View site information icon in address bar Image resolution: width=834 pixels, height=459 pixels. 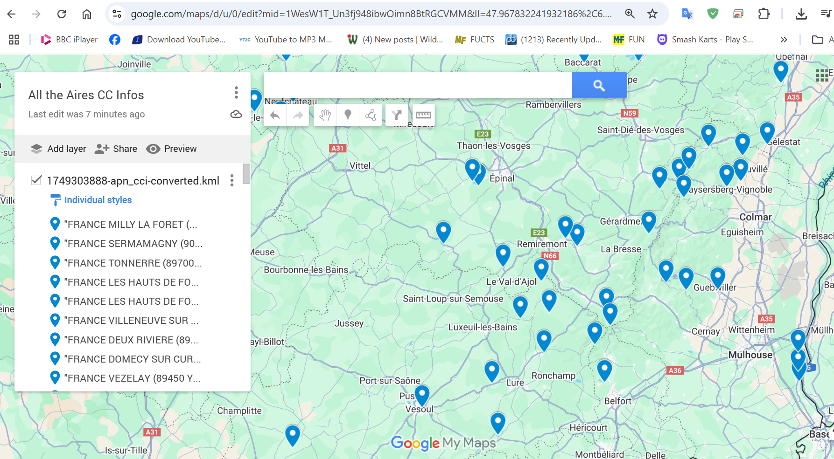click(117, 14)
